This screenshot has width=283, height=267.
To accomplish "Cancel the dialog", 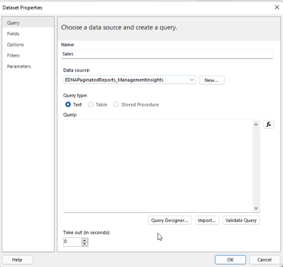I will point(264,260).
